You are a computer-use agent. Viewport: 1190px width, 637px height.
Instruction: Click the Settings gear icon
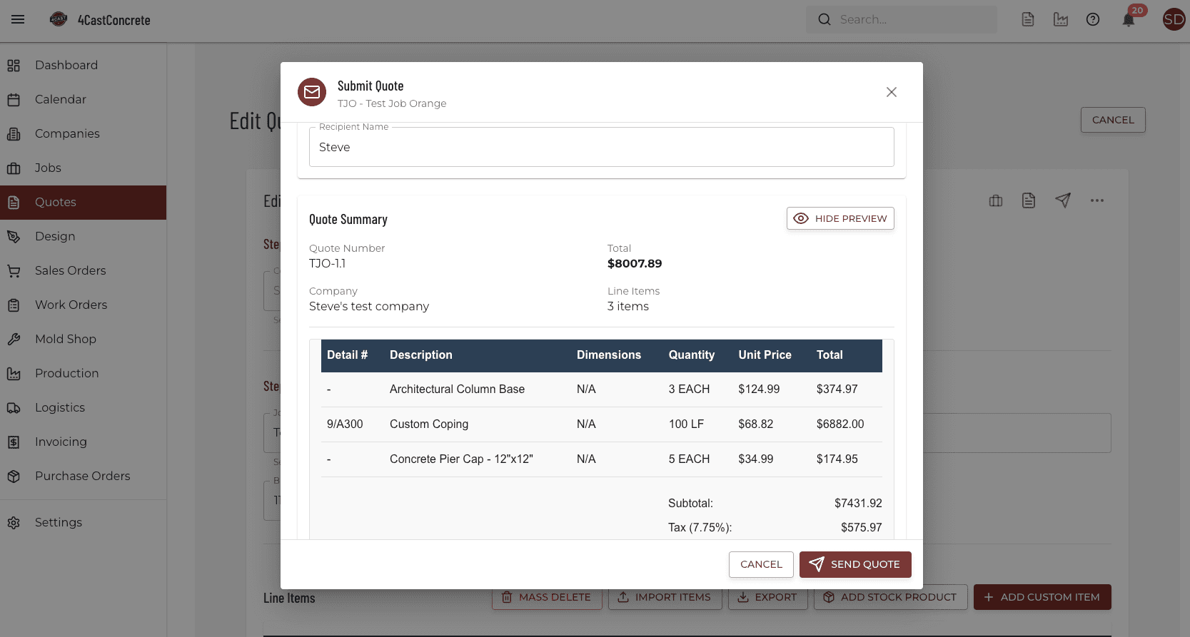pyautogui.click(x=14, y=523)
